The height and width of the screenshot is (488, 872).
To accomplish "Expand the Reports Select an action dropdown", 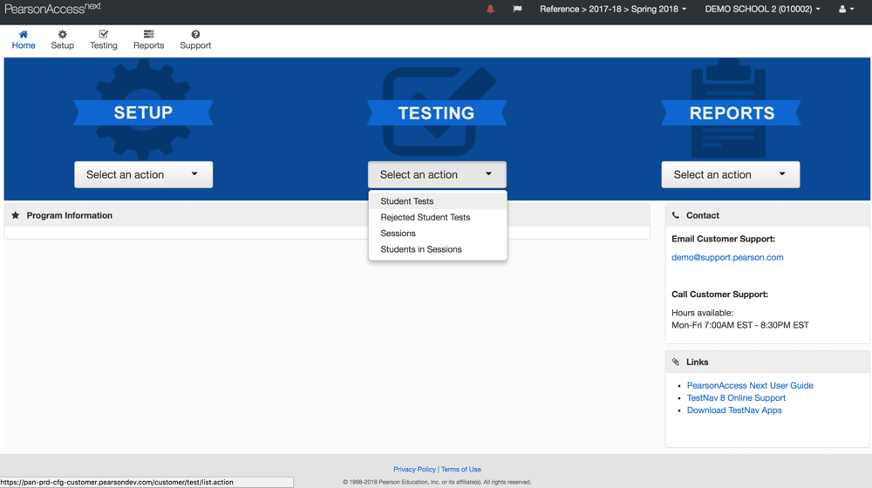I will (730, 174).
